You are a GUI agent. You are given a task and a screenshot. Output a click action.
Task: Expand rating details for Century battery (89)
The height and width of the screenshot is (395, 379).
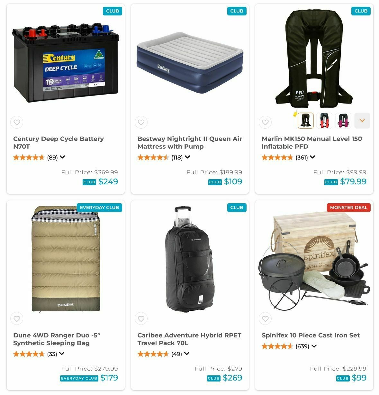pos(62,157)
